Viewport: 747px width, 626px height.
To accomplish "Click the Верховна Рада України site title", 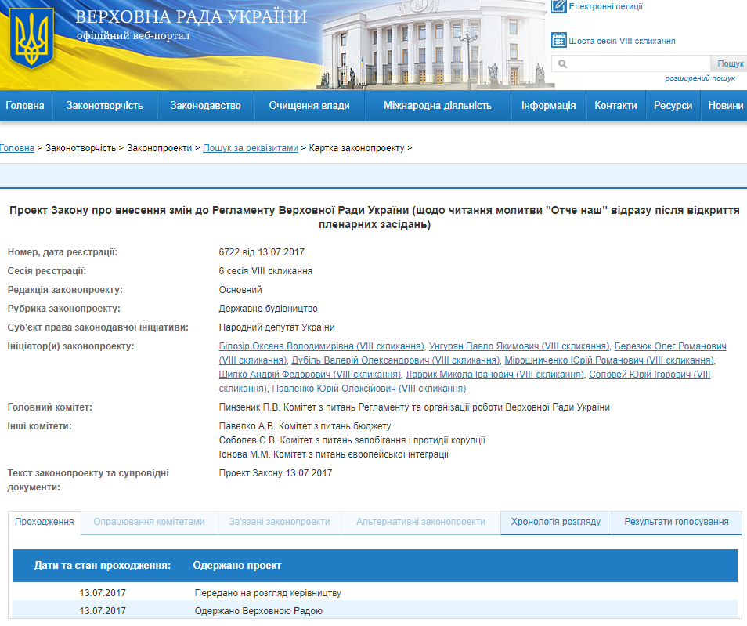I will point(192,16).
